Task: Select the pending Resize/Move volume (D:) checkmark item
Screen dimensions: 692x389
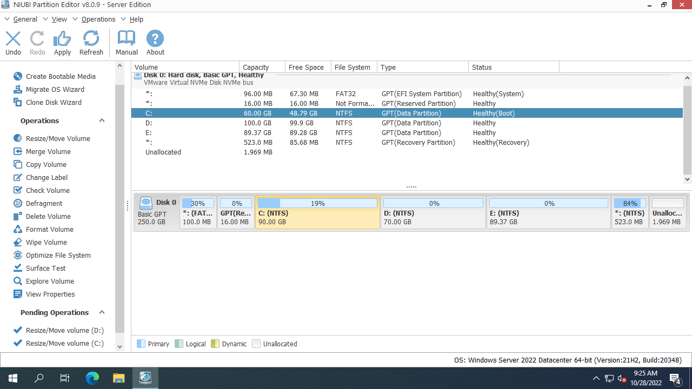Action: click(x=64, y=330)
